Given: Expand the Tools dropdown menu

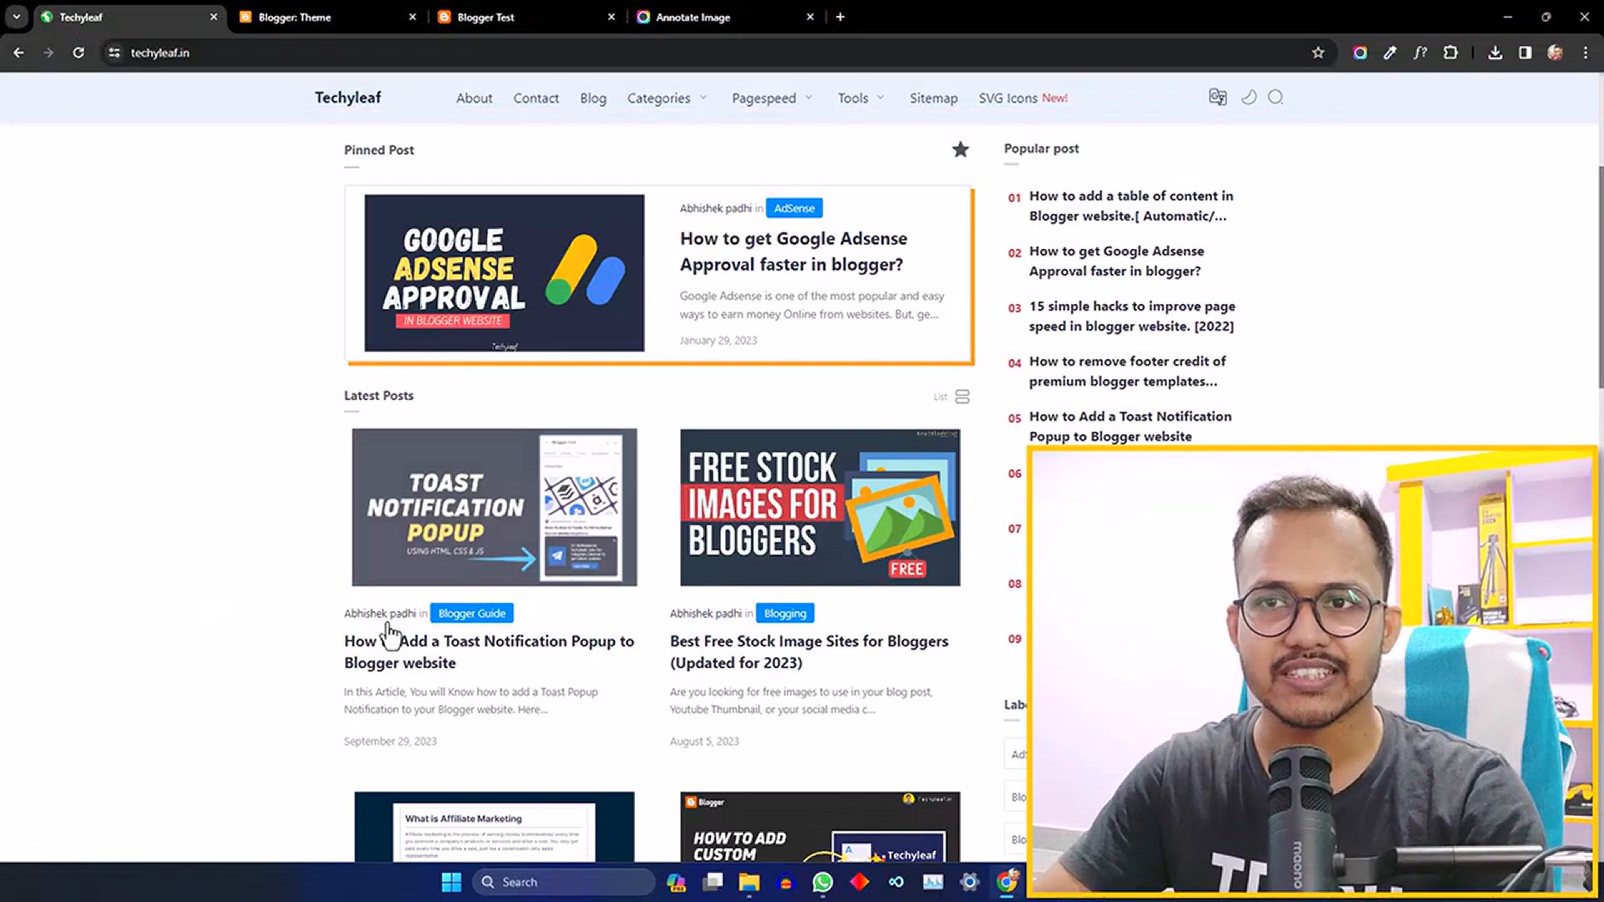Looking at the screenshot, I should coord(860,98).
